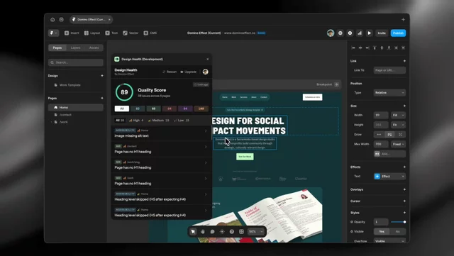Screen dimensions: 454x256
Task: Click the Link To URL field
Action: (389, 70)
